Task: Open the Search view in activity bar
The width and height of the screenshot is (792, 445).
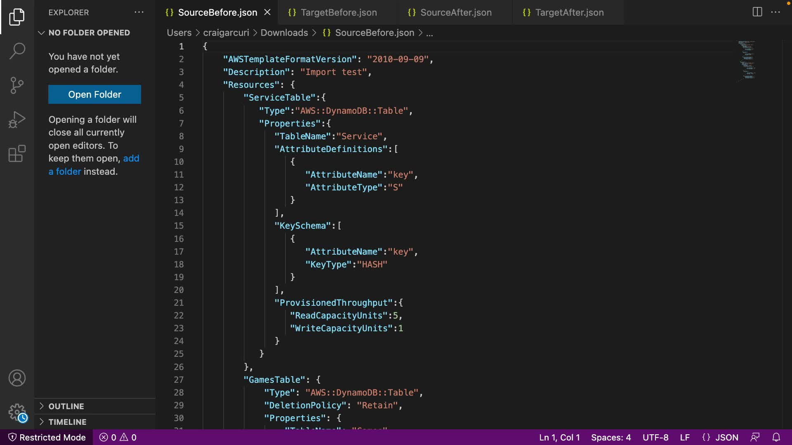Action: (17, 51)
